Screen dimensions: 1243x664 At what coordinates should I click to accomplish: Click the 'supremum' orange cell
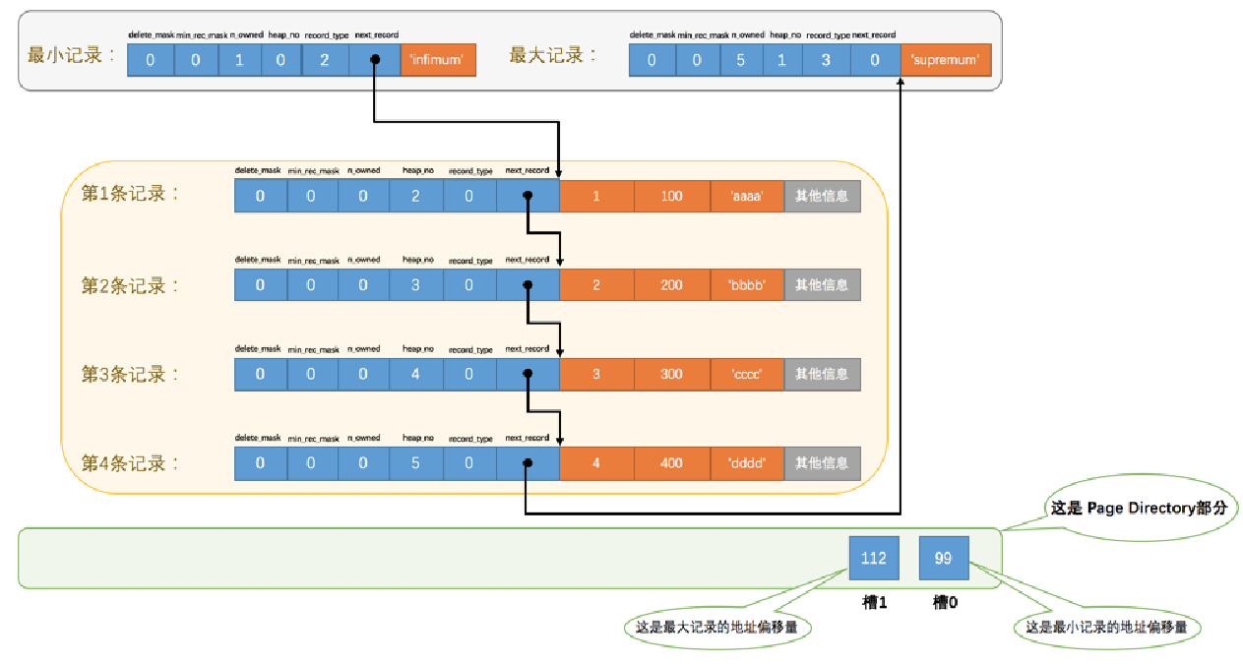(945, 59)
